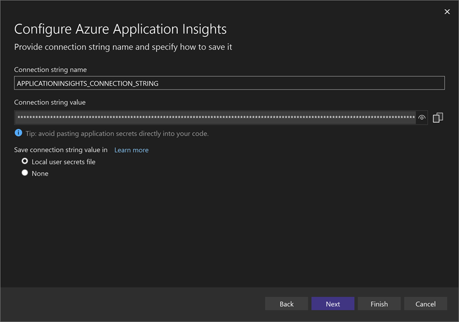Reveal connection string value with eye icon

[422, 118]
